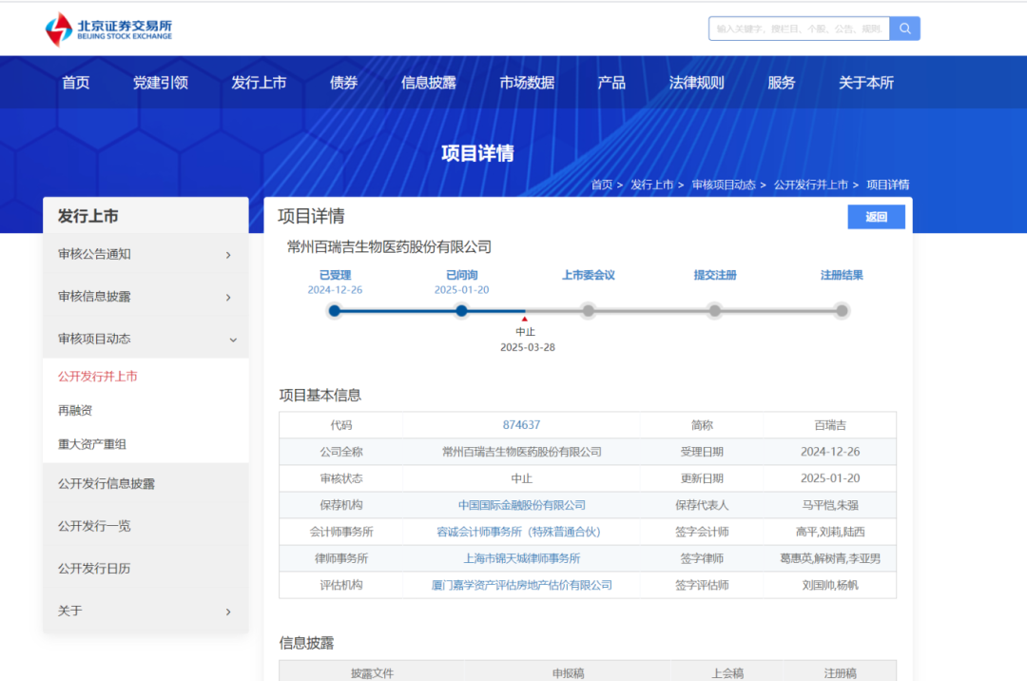
Task: Open 公开发行一览 in the sidebar
Action: click(x=94, y=526)
